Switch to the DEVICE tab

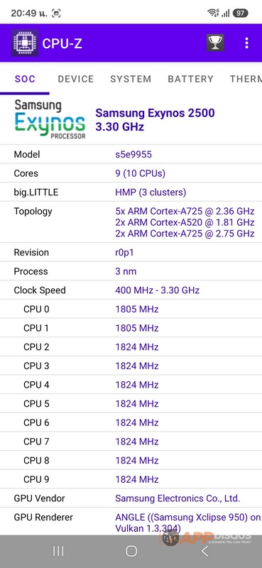[x=76, y=79]
